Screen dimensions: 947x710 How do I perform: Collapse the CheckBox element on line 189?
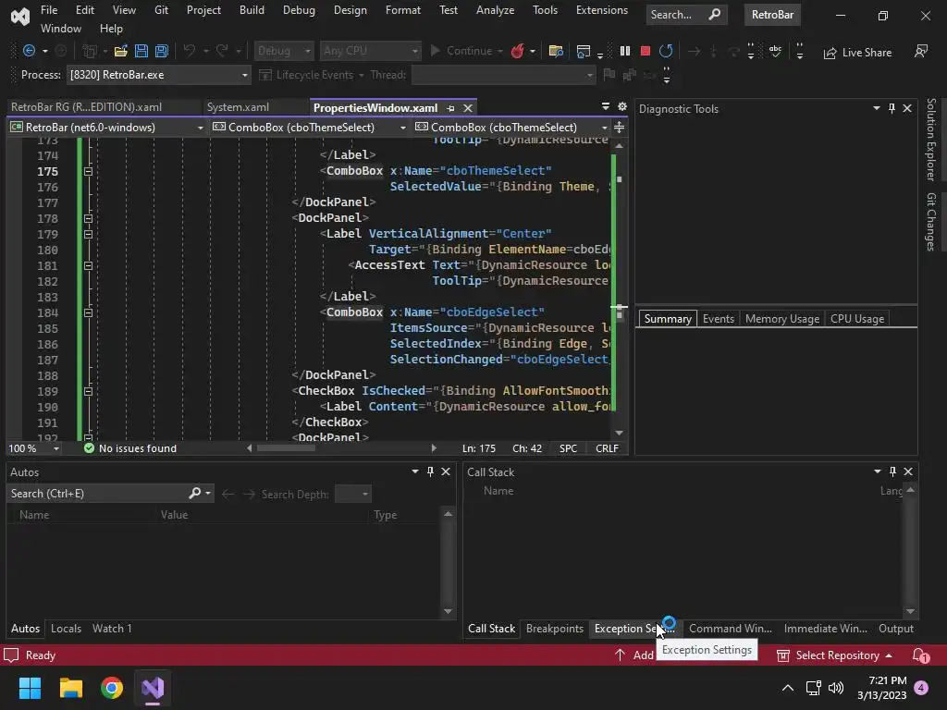88,391
